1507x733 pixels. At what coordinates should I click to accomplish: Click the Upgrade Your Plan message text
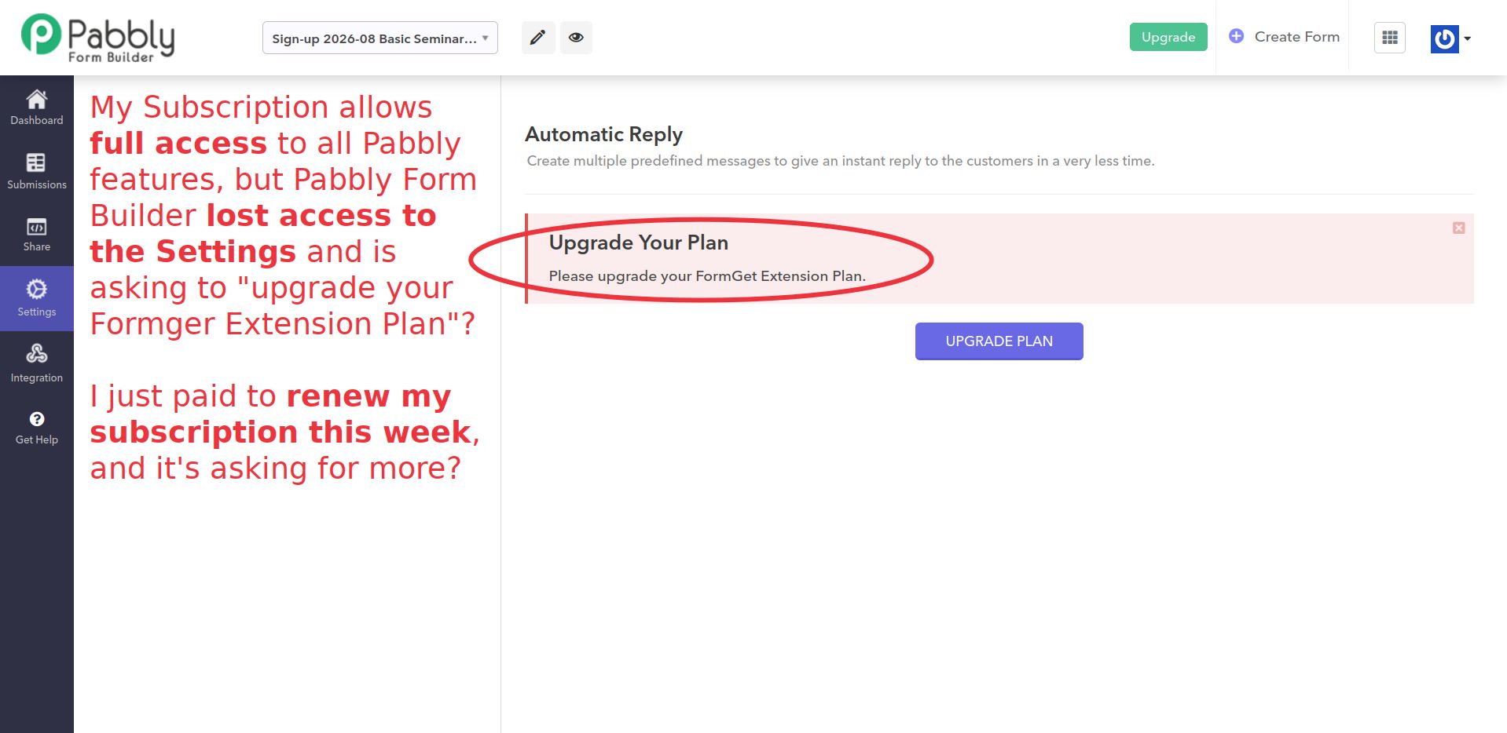coord(707,276)
